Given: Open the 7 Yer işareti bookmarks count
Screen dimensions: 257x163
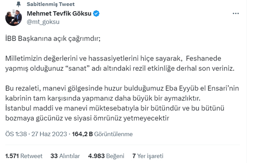Looking at the screenshot, I should [148, 156].
